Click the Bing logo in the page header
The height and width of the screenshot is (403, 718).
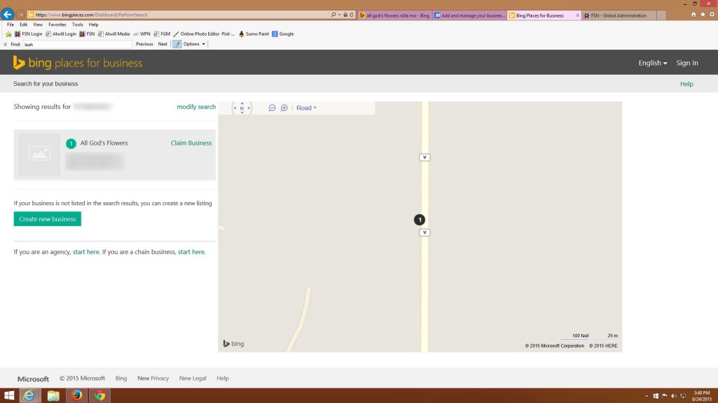click(78, 62)
